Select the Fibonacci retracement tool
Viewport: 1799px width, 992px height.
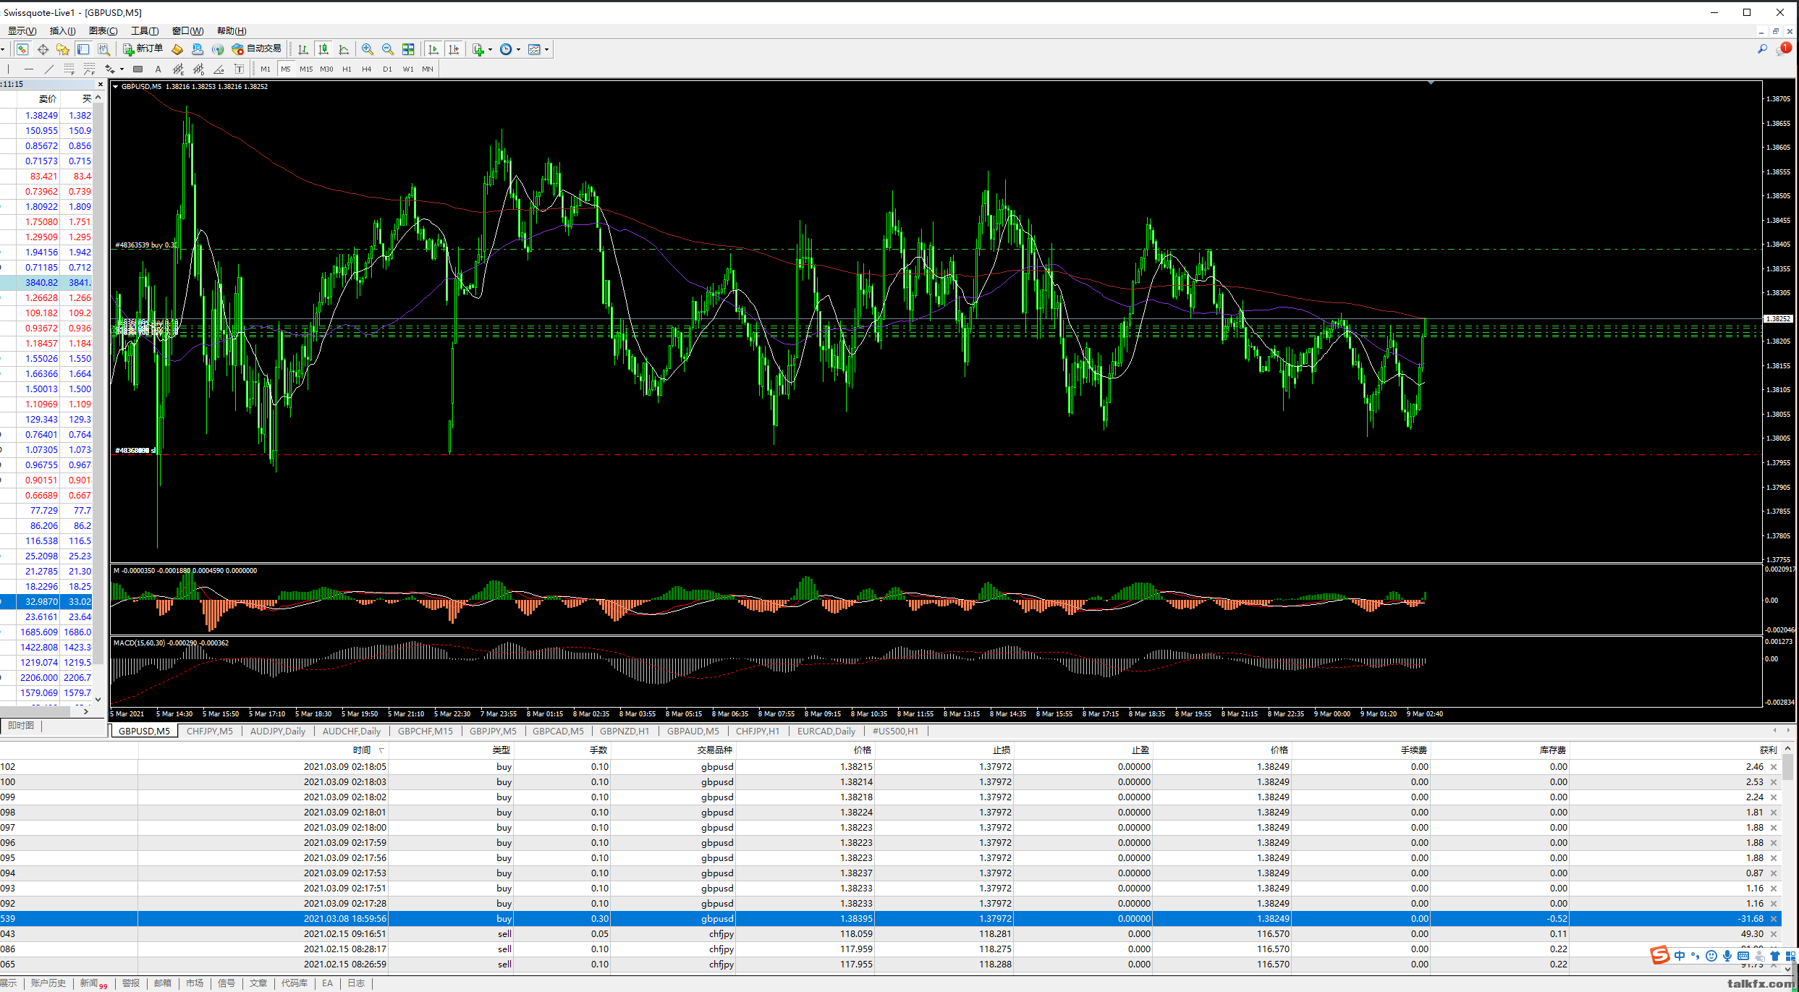coord(69,69)
